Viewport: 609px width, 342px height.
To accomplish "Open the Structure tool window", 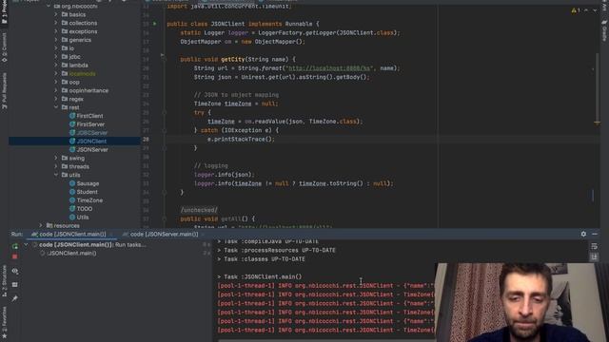I will [4, 281].
